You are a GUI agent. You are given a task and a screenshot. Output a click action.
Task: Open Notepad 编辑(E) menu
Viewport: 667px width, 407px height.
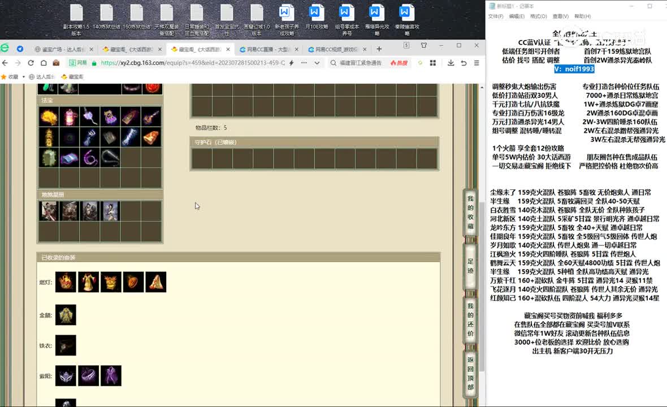point(517,16)
